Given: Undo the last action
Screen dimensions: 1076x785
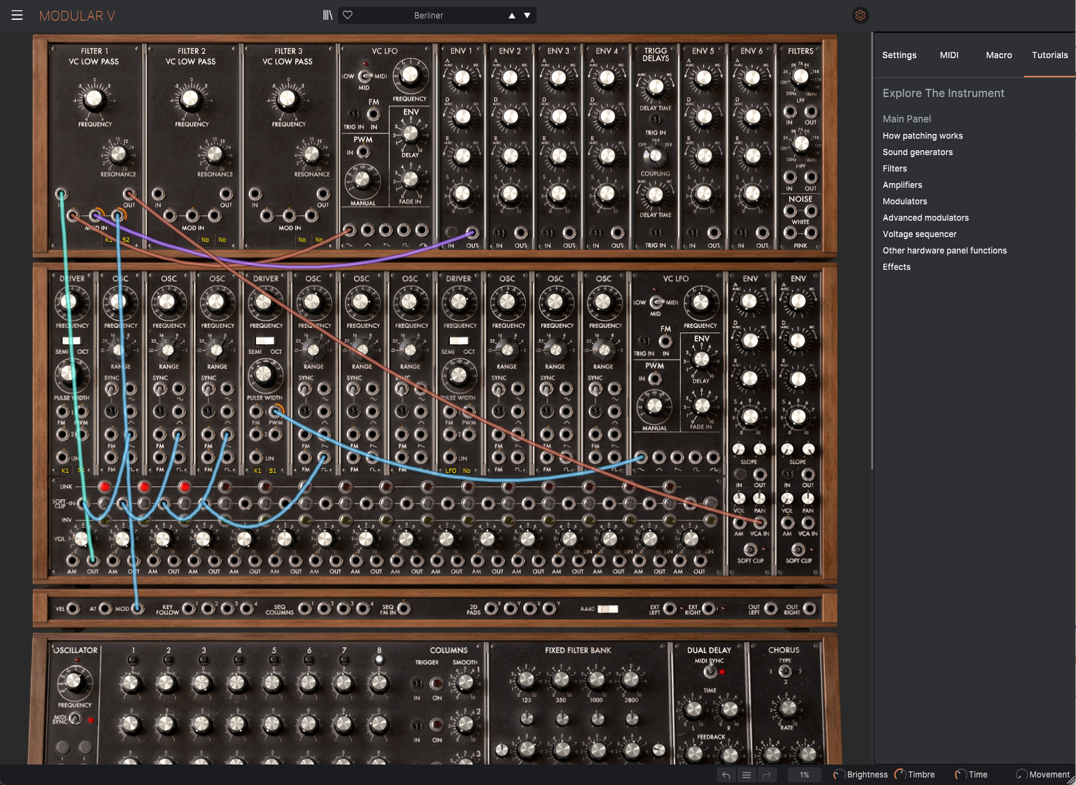Looking at the screenshot, I should (726, 775).
